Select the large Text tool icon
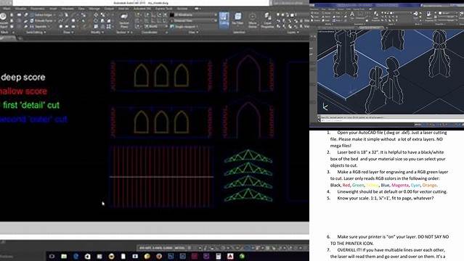This screenshot has width=464, height=261. pos(352,14)
